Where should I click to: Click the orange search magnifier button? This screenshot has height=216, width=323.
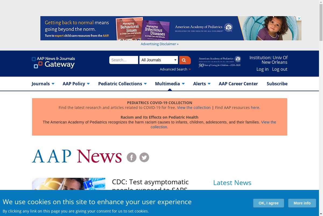click(185, 60)
